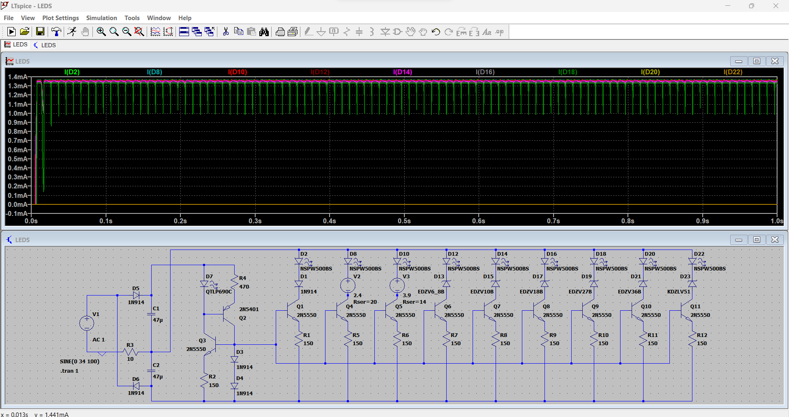
Task: Run the simulation with running-man icon
Action: pyautogui.click(x=72, y=32)
